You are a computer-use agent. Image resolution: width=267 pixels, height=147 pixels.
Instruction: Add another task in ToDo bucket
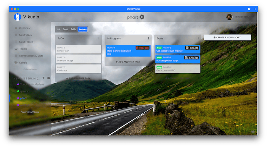[x=78, y=78]
